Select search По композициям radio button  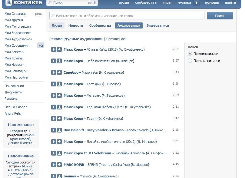[190, 54]
